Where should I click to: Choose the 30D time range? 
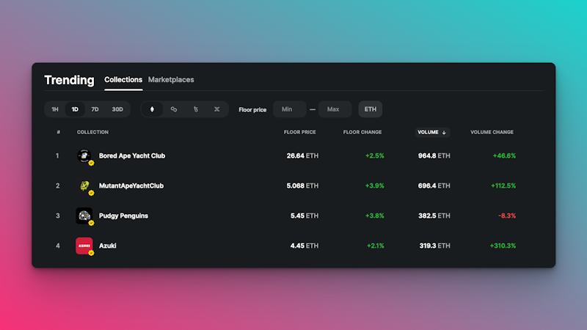tap(117, 109)
